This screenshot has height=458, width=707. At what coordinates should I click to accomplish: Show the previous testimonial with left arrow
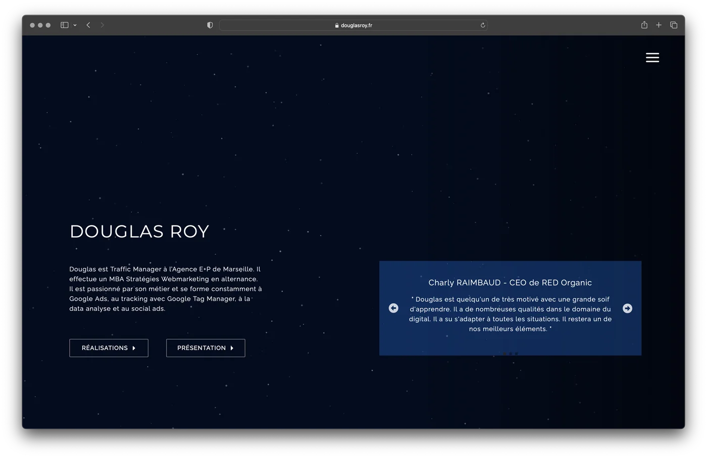click(x=393, y=308)
